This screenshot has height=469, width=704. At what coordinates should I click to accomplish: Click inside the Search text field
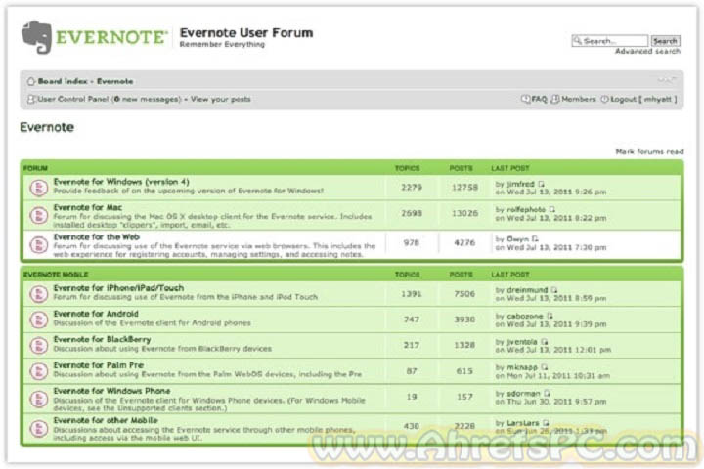[610, 41]
